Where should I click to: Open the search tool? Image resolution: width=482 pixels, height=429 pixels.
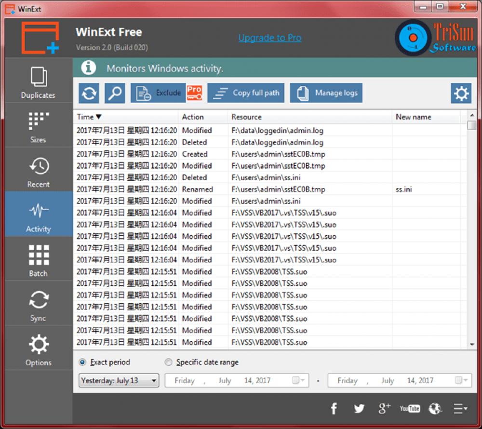click(115, 93)
